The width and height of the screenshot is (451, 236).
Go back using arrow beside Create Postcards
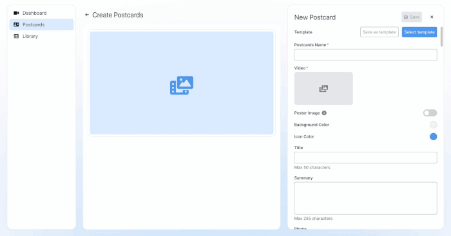click(87, 15)
